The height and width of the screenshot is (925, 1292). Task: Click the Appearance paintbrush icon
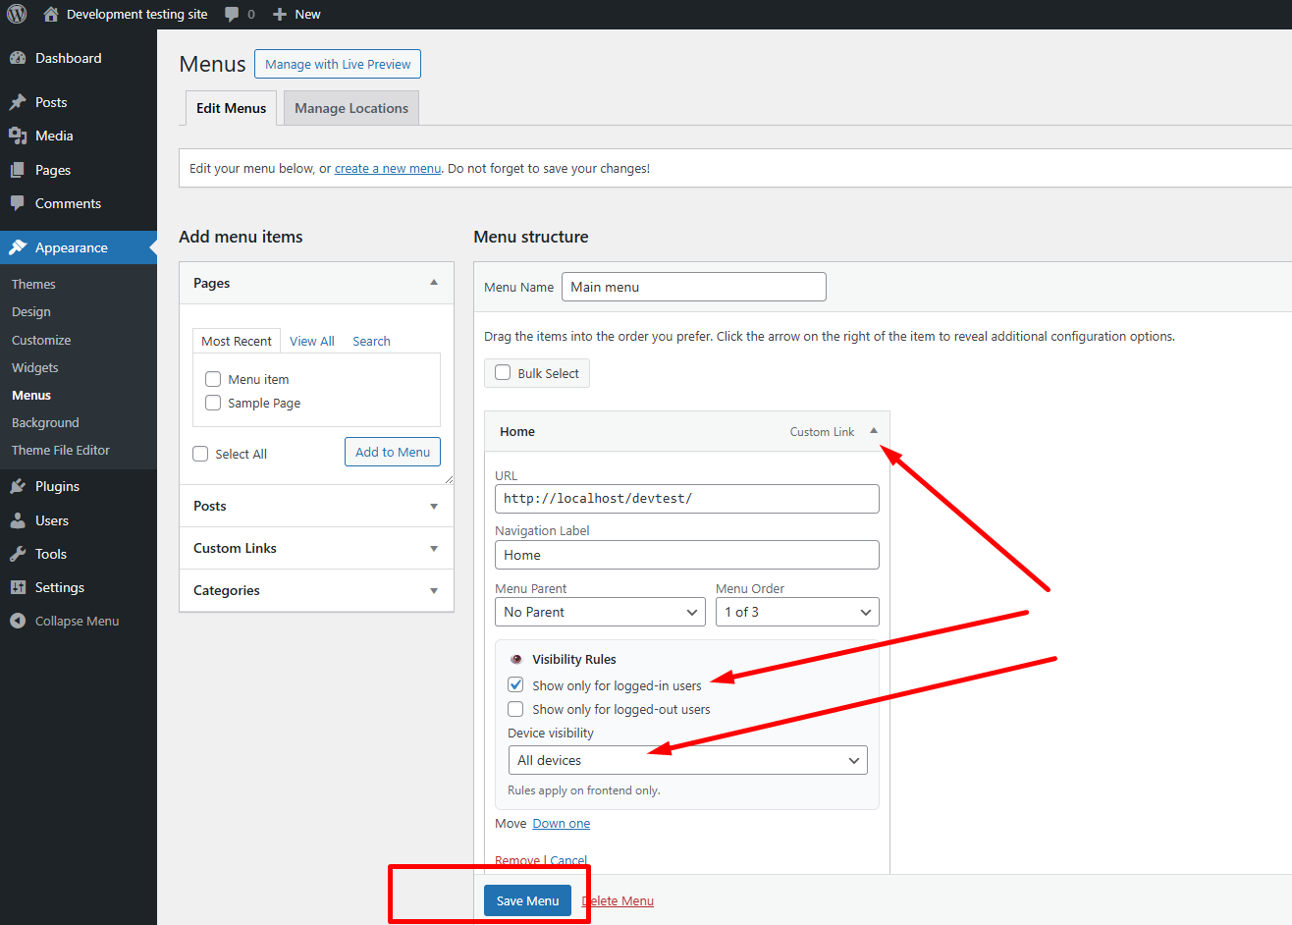pos(18,247)
